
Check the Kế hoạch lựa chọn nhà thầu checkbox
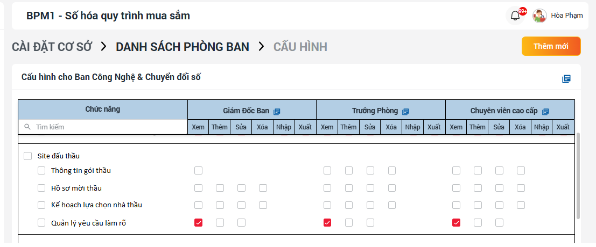point(41,205)
